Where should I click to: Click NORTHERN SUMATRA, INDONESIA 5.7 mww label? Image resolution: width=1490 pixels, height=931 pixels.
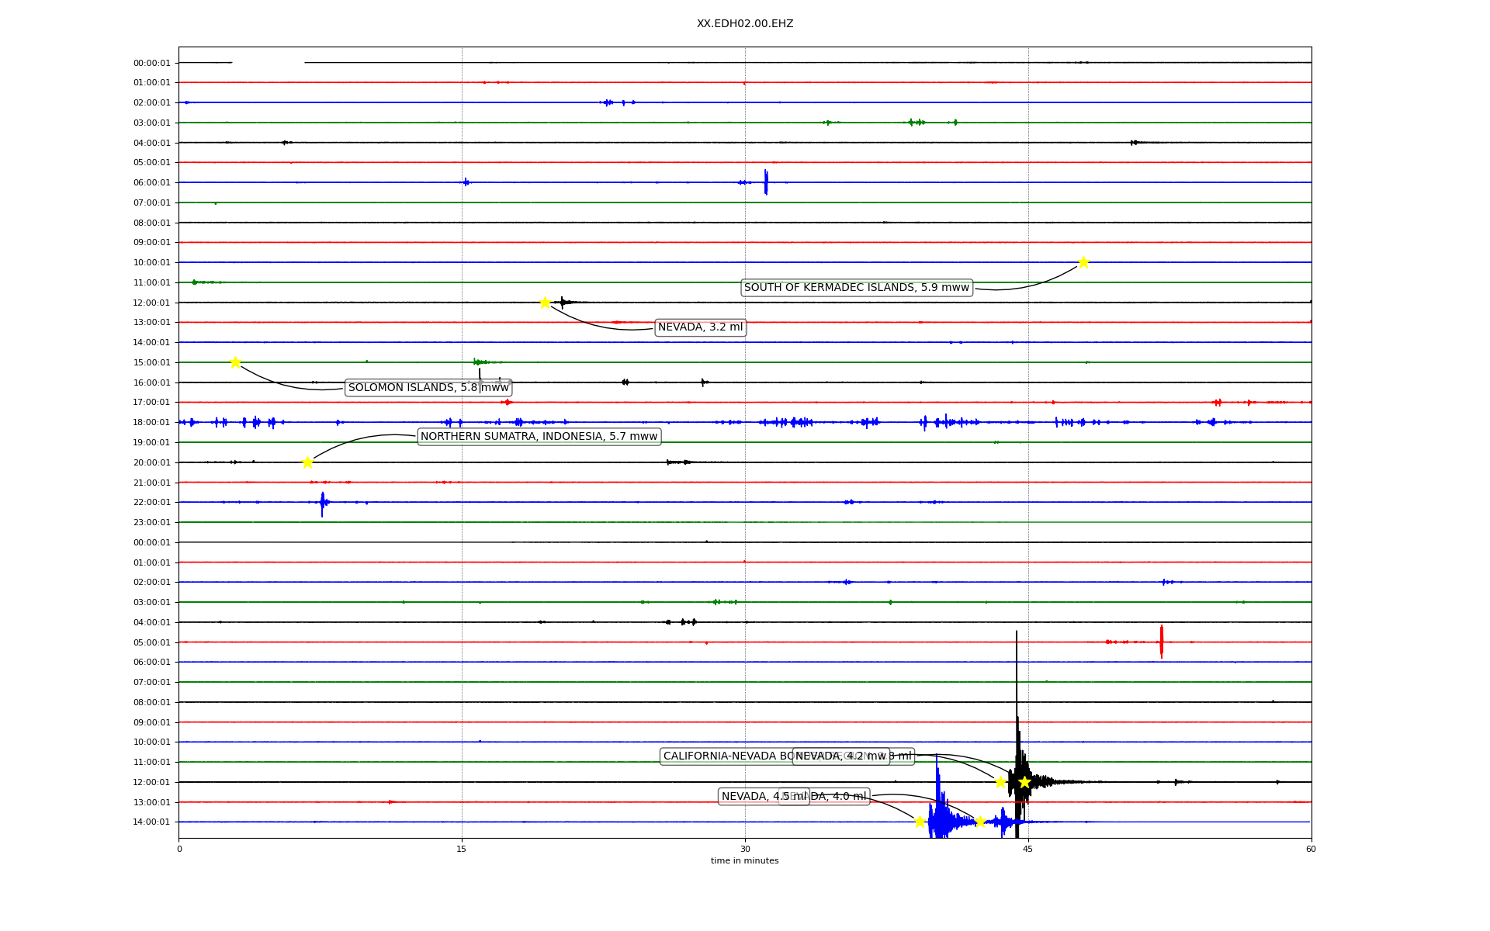point(539,436)
